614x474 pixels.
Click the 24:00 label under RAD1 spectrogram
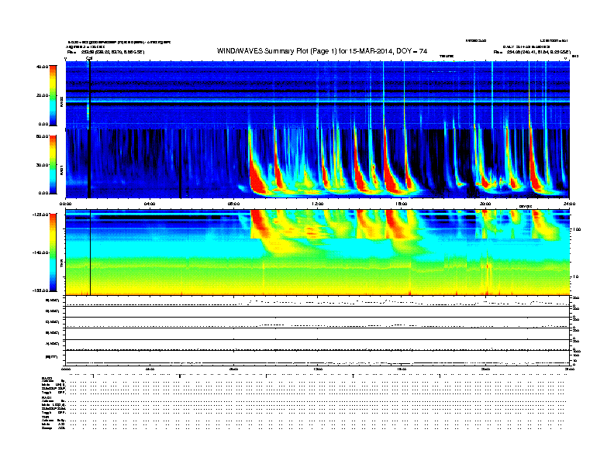569,204
